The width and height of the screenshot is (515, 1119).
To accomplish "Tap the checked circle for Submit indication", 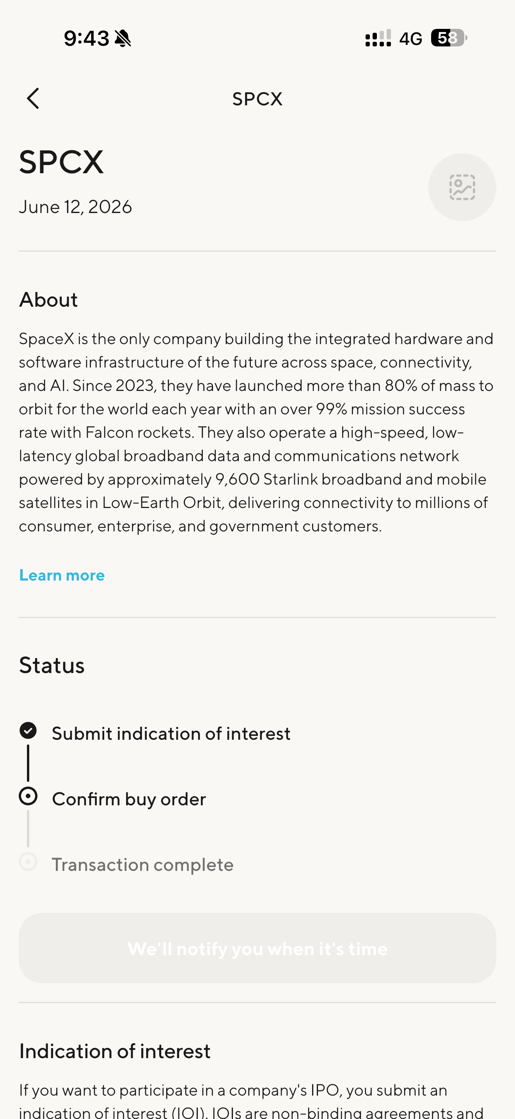I will [28, 731].
